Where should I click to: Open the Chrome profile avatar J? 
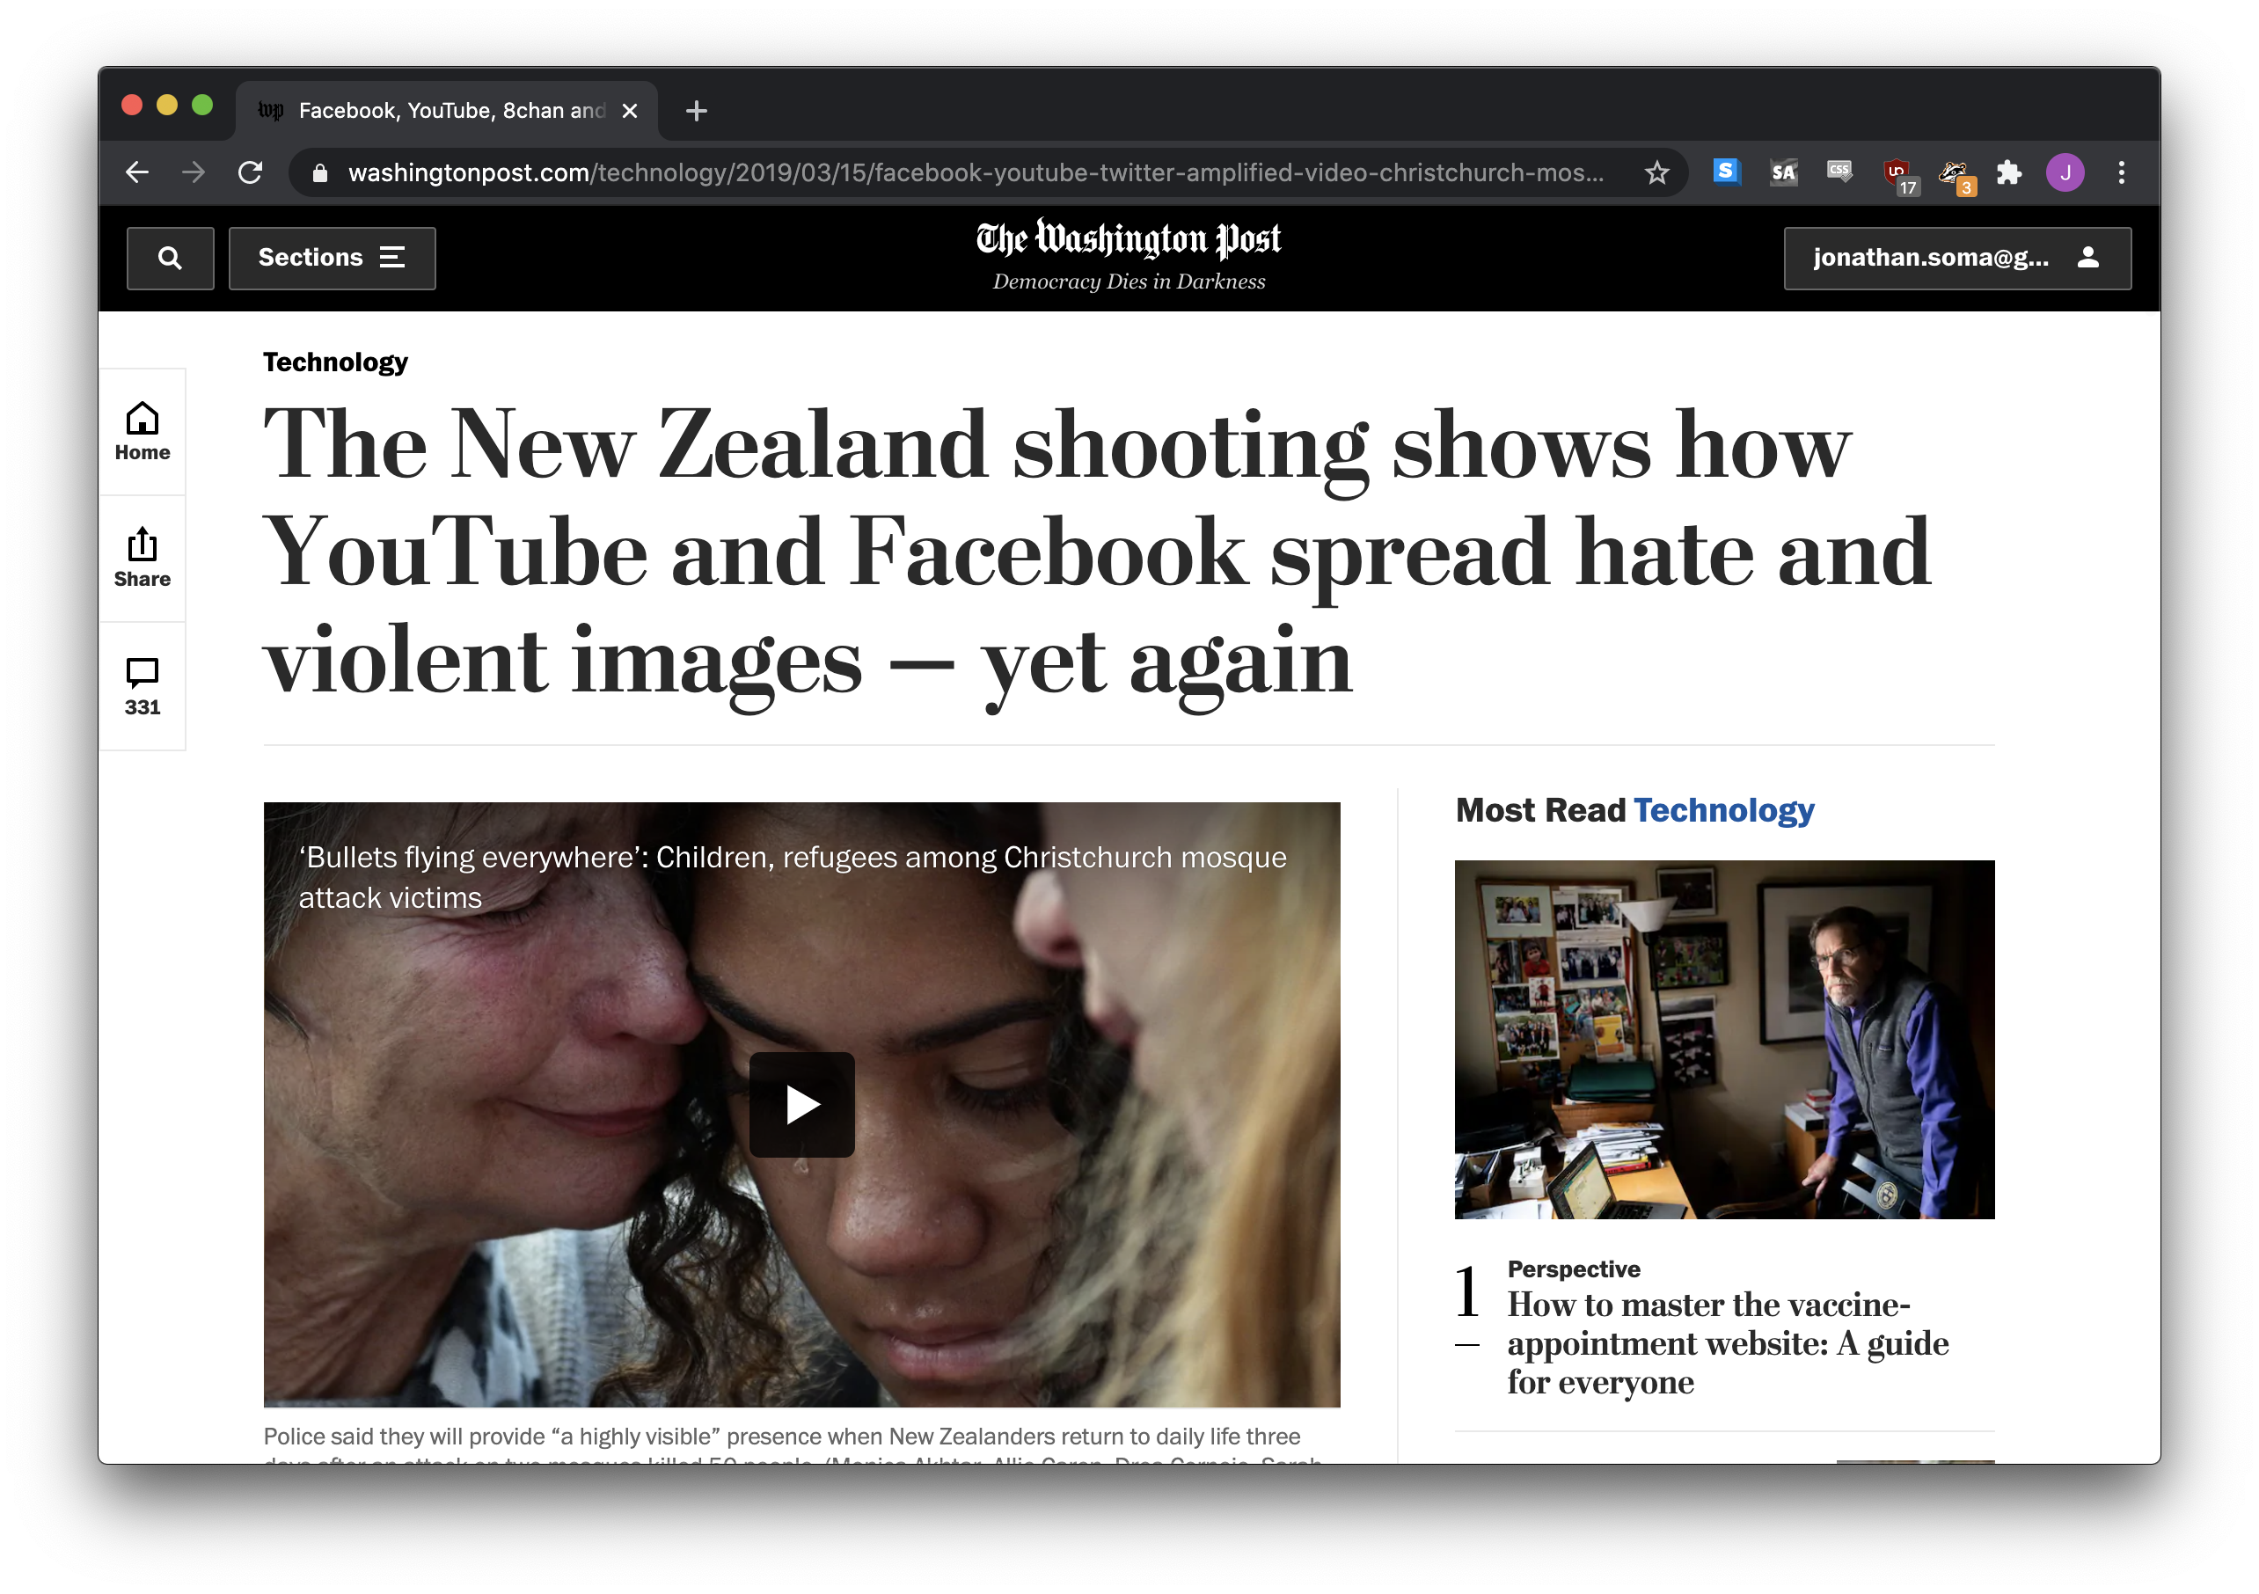pyautogui.click(x=2065, y=172)
